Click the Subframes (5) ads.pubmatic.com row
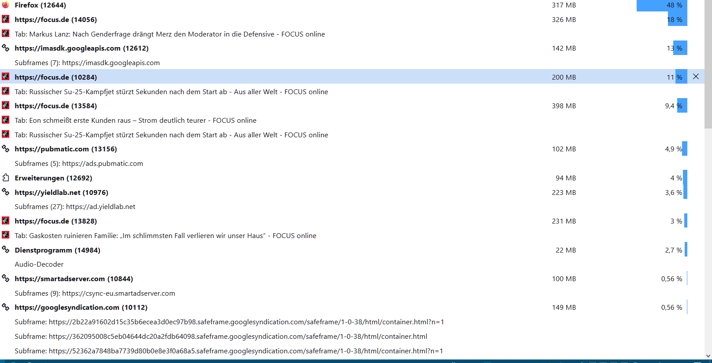The height and width of the screenshot is (363, 712). [79, 164]
